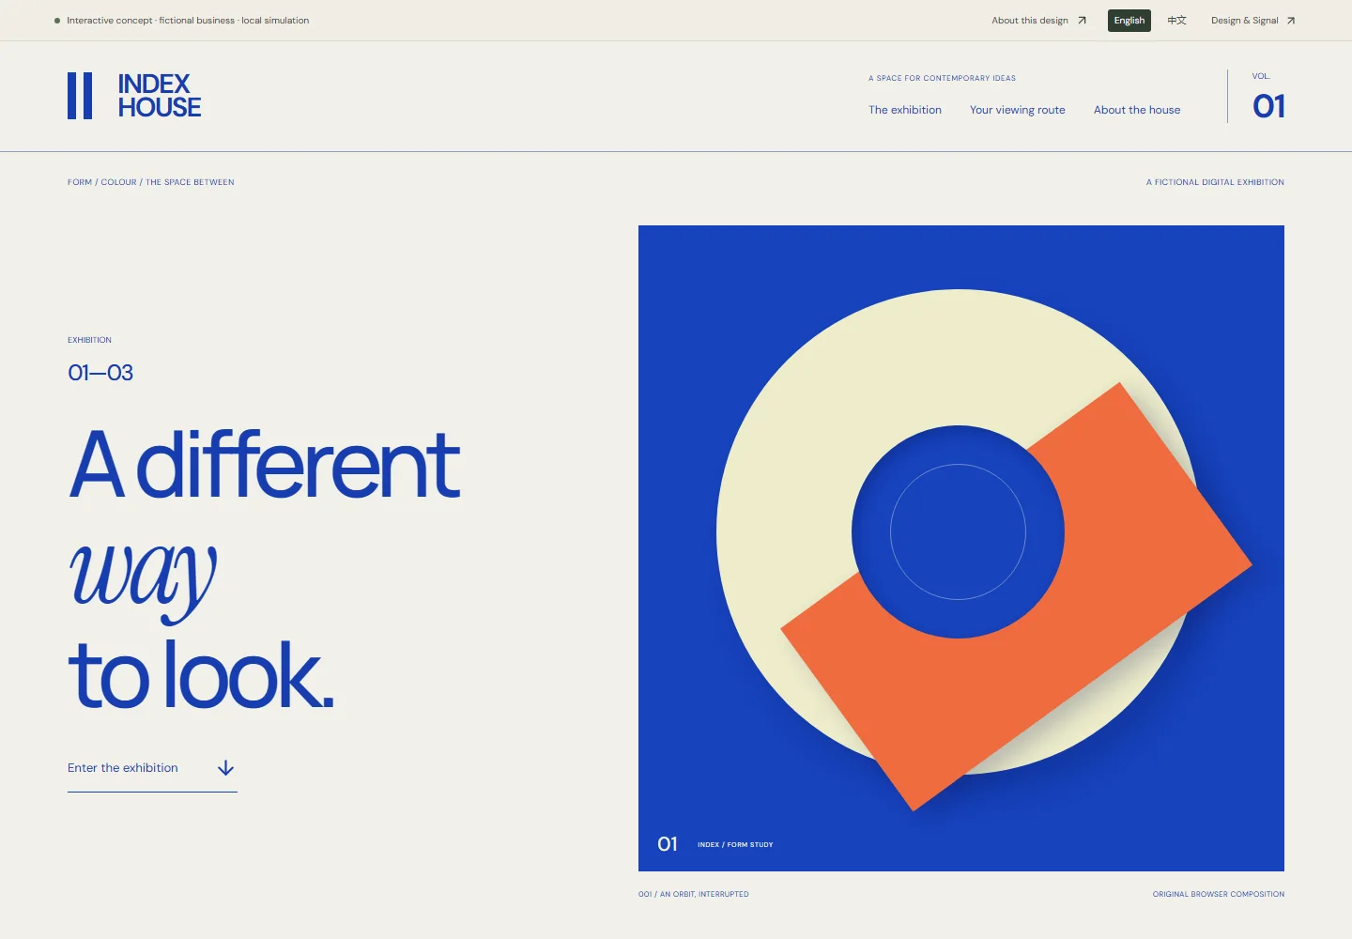
Task: Switch language to English
Action: point(1129,21)
